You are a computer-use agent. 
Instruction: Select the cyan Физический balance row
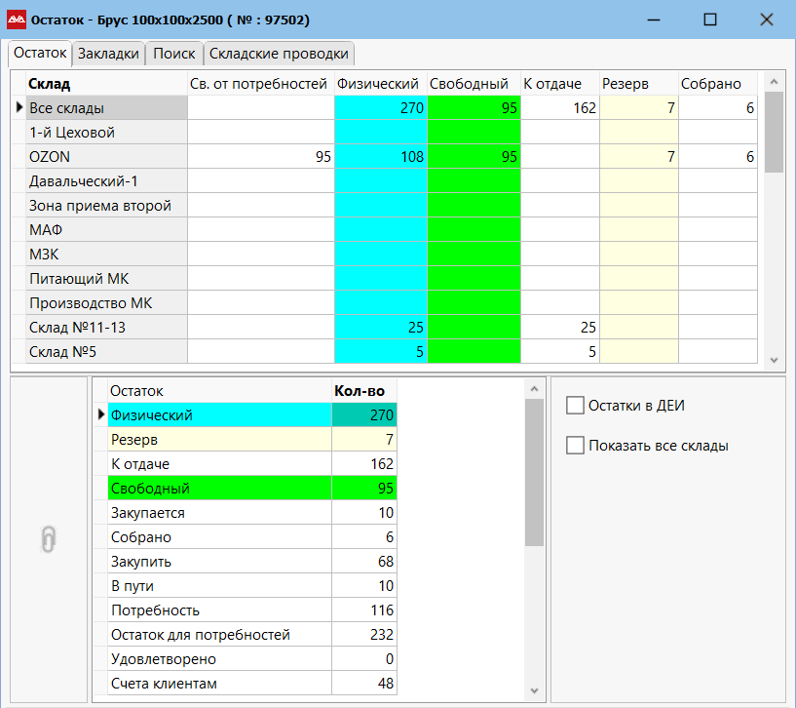(219, 415)
